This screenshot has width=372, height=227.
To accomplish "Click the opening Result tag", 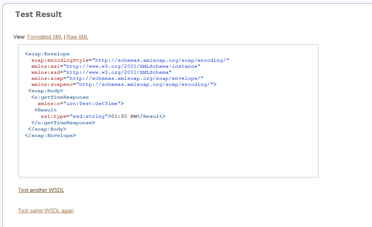I will 45,110.
